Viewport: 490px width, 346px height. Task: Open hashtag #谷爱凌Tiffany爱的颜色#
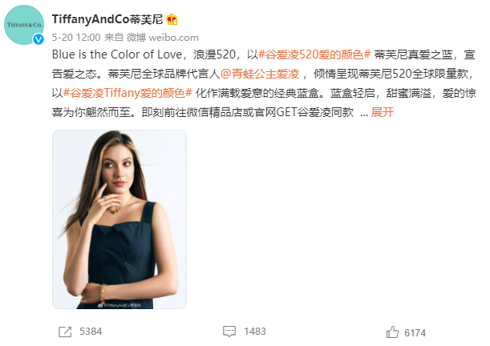(128, 93)
